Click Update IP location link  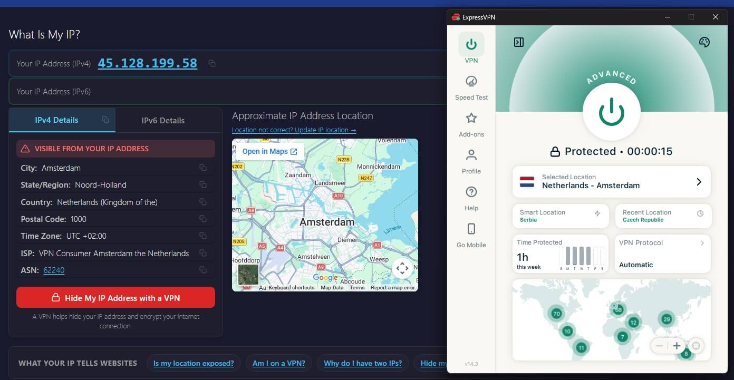[x=294, y=130]
